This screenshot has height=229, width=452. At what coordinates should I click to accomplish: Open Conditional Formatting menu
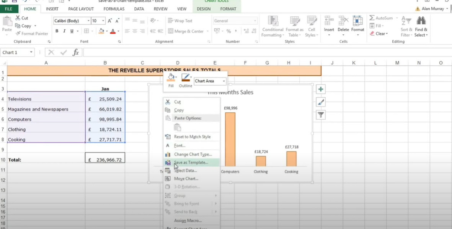click(273, 26)
